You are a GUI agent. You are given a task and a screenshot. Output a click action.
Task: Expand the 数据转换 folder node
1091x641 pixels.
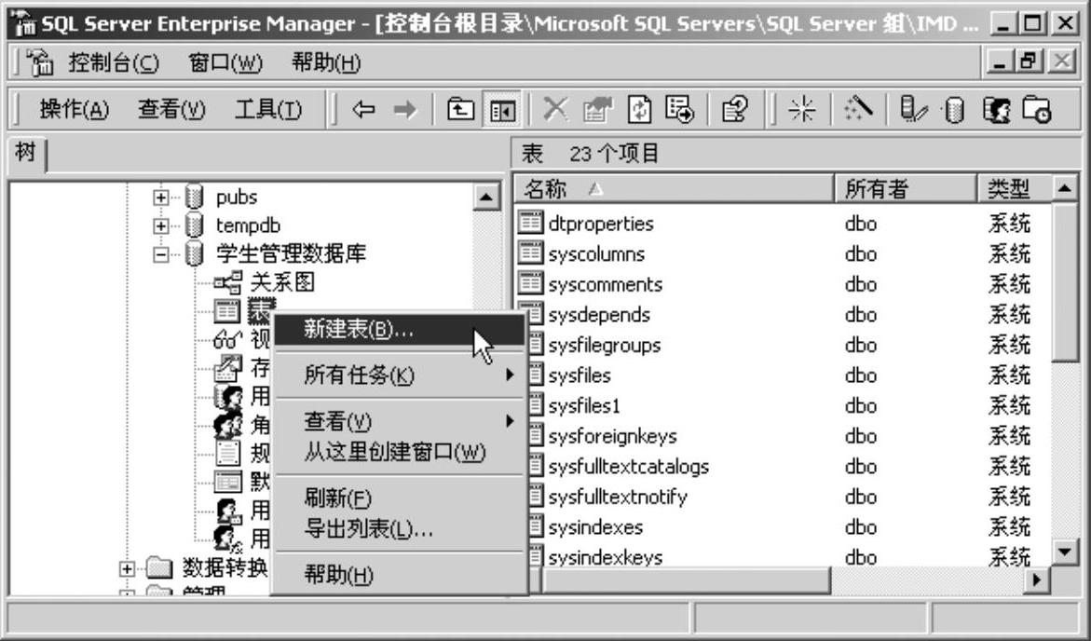coord(127,569)
